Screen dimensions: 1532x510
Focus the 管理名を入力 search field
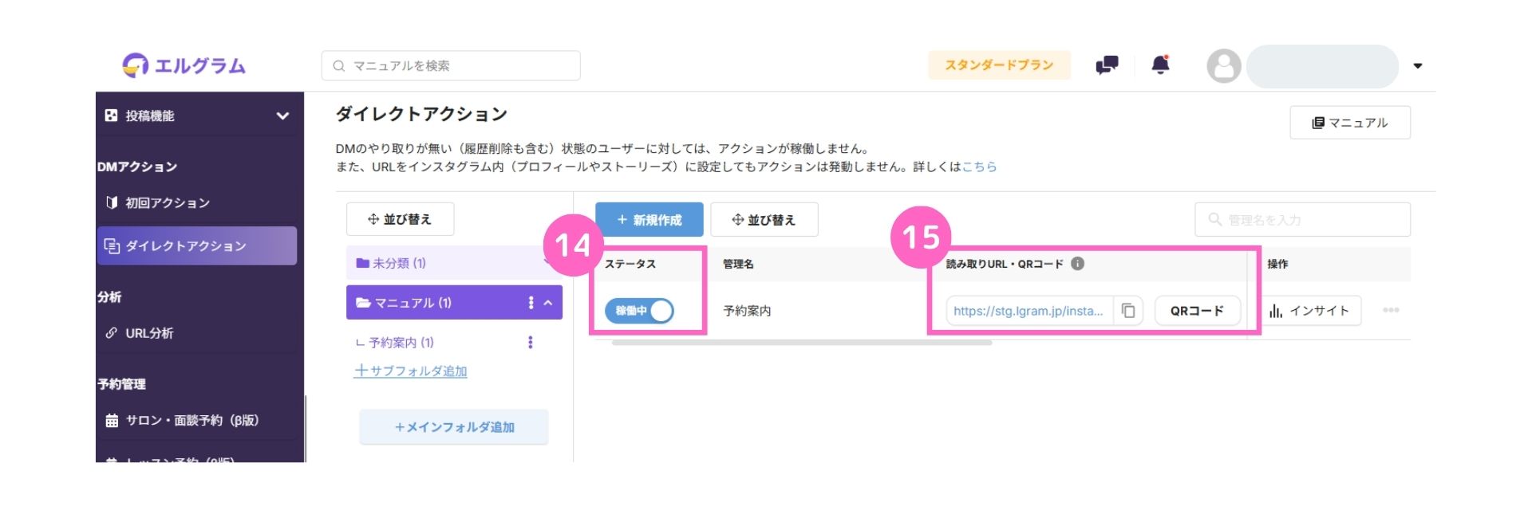(x=1302, y=219)
